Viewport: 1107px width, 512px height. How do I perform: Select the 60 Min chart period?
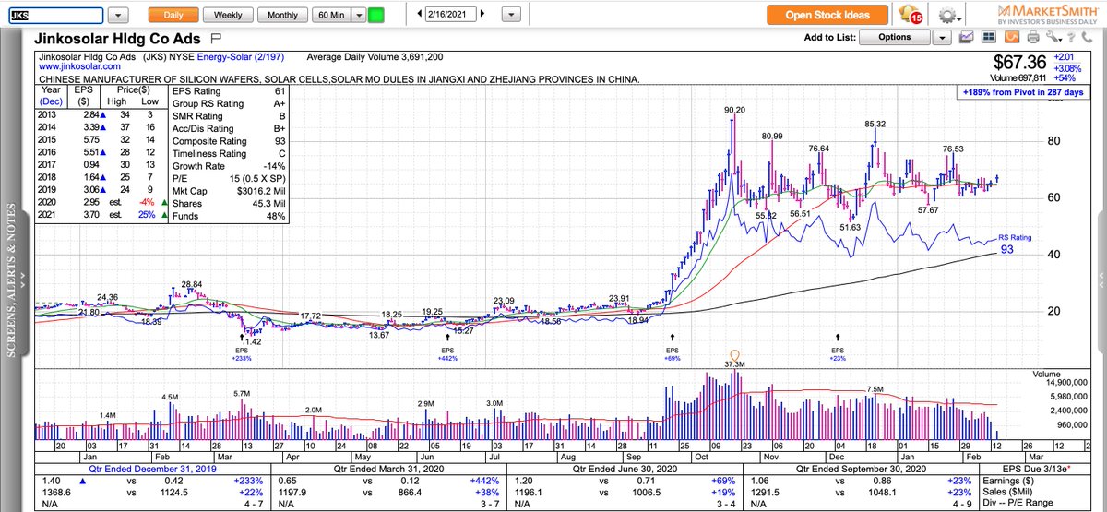click(330, 16)
